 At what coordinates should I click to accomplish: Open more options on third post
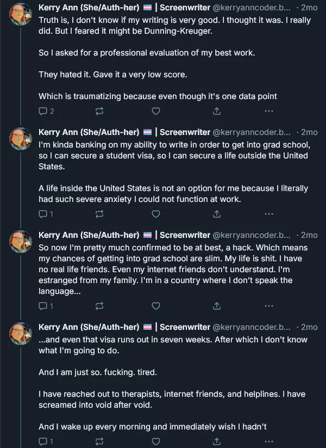(268, 306)
